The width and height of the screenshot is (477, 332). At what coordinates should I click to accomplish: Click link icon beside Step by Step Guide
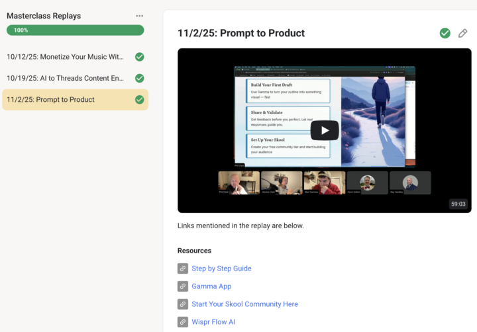coord(183,269)
